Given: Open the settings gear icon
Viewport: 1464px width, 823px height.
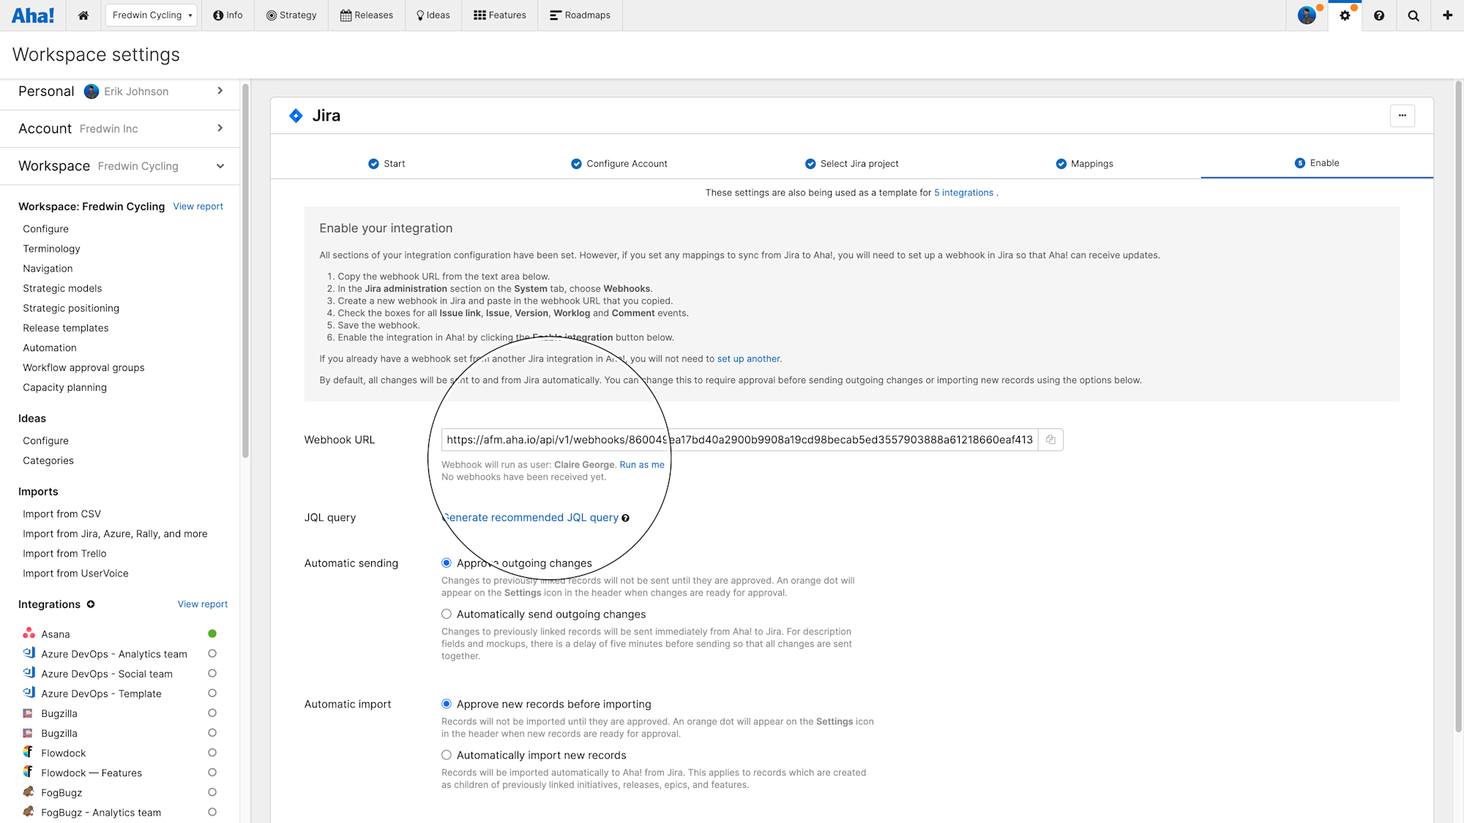Looking at the screenshot, I should point(1345,15).
